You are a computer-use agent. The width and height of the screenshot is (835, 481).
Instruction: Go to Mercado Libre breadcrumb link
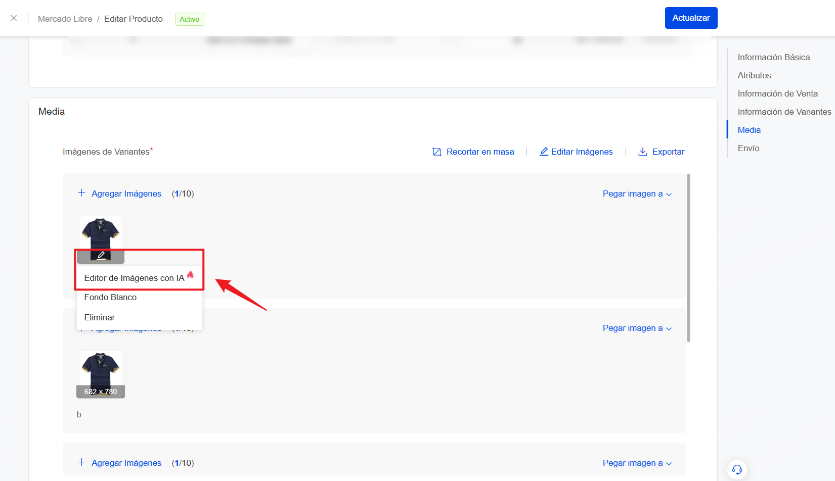coord(65,19)
